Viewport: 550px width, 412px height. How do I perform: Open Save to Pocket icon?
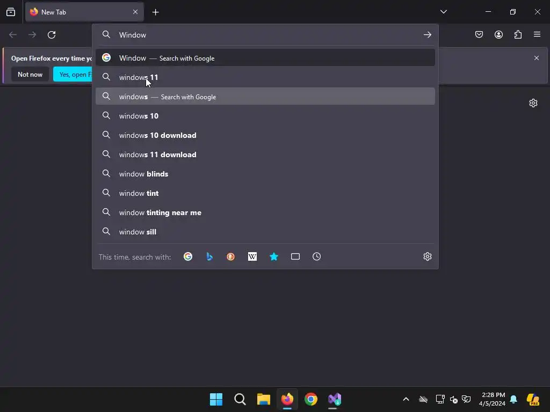479,34
